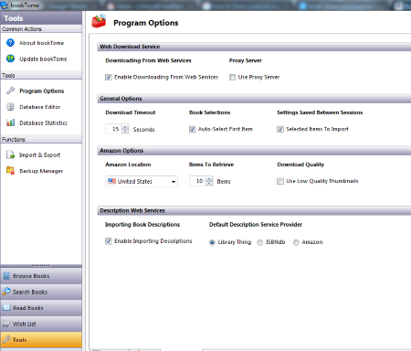
Task: Uncheck Enable Downloading From Web Services
Action: (x=109, y=77)
